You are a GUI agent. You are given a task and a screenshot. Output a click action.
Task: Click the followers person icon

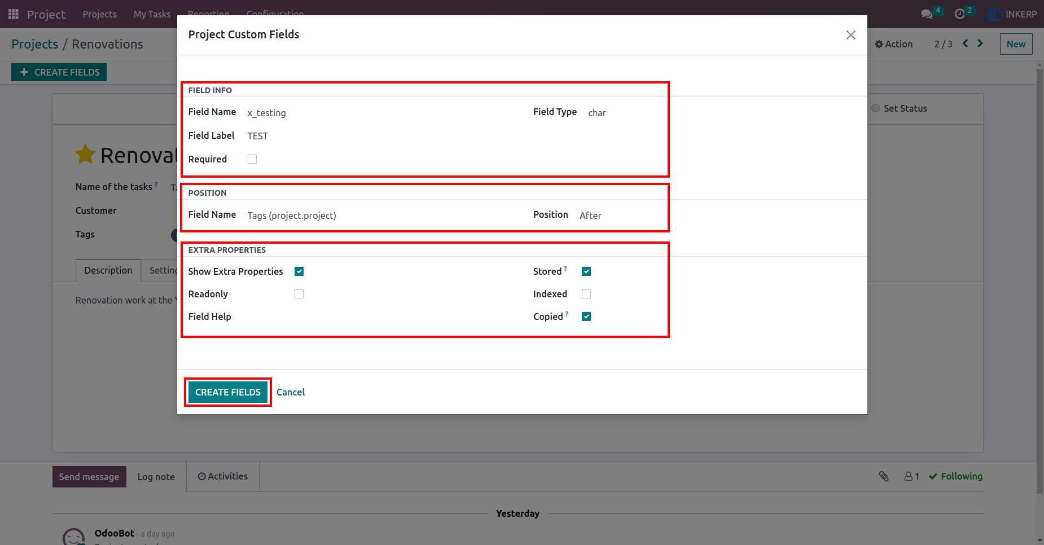pos(908,477)
